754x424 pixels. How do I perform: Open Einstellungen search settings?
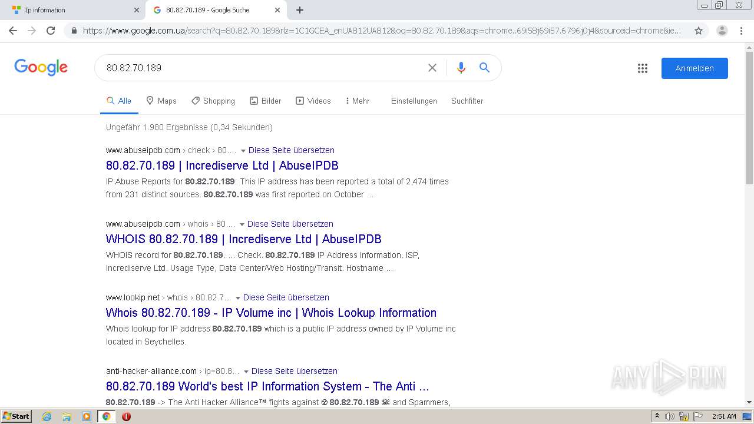coord(414,101)
